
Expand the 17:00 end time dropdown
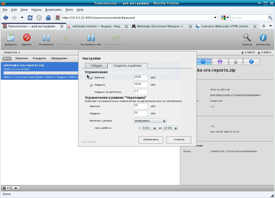(170, 128)
